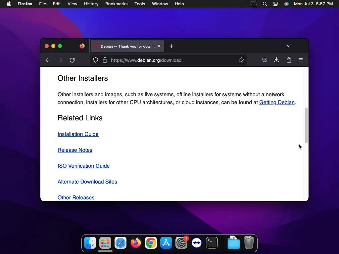Screen dimensions: 339x254
Task: Open the View menu
Action: pyautogui.click(x=72, y=4)
